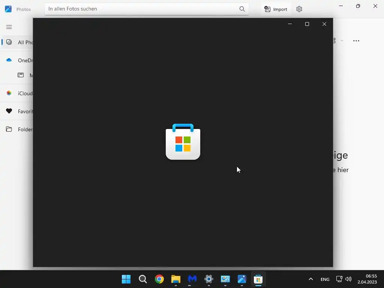Open taskbar Search
The height and width of the screenshot is (288, 384).
tap(143, 279)
